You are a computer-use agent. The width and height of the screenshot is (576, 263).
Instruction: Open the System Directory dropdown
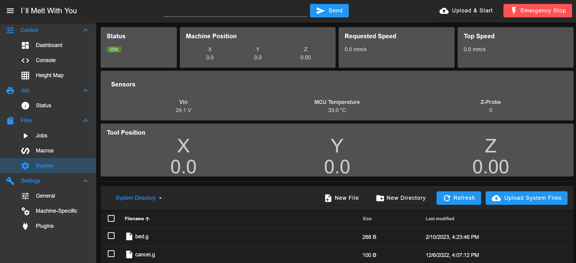[139, 198]
